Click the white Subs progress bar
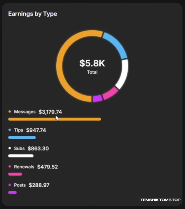 tap(21, 156)
